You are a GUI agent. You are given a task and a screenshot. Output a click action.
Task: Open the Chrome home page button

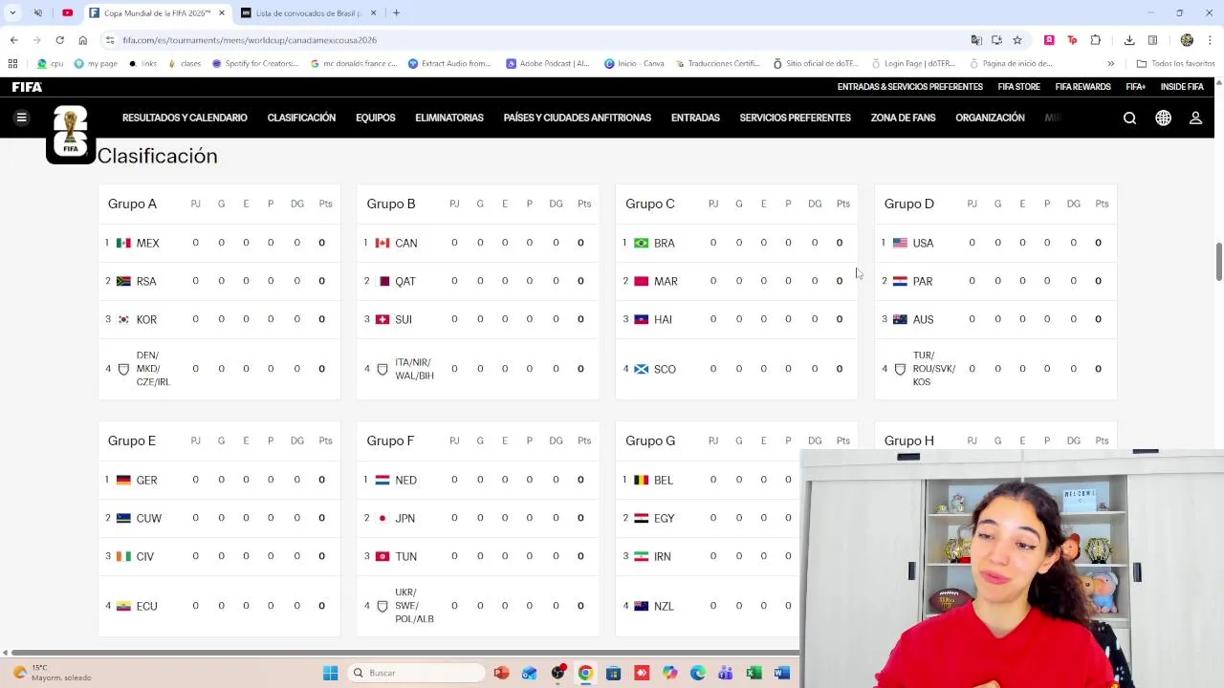82,40
